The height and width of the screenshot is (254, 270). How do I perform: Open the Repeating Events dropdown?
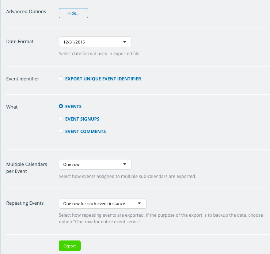click(x=103, y=203)
